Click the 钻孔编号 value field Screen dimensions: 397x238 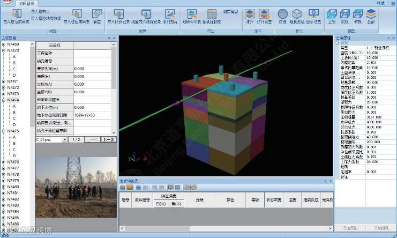pyautogui.click(x=92, y=61)
